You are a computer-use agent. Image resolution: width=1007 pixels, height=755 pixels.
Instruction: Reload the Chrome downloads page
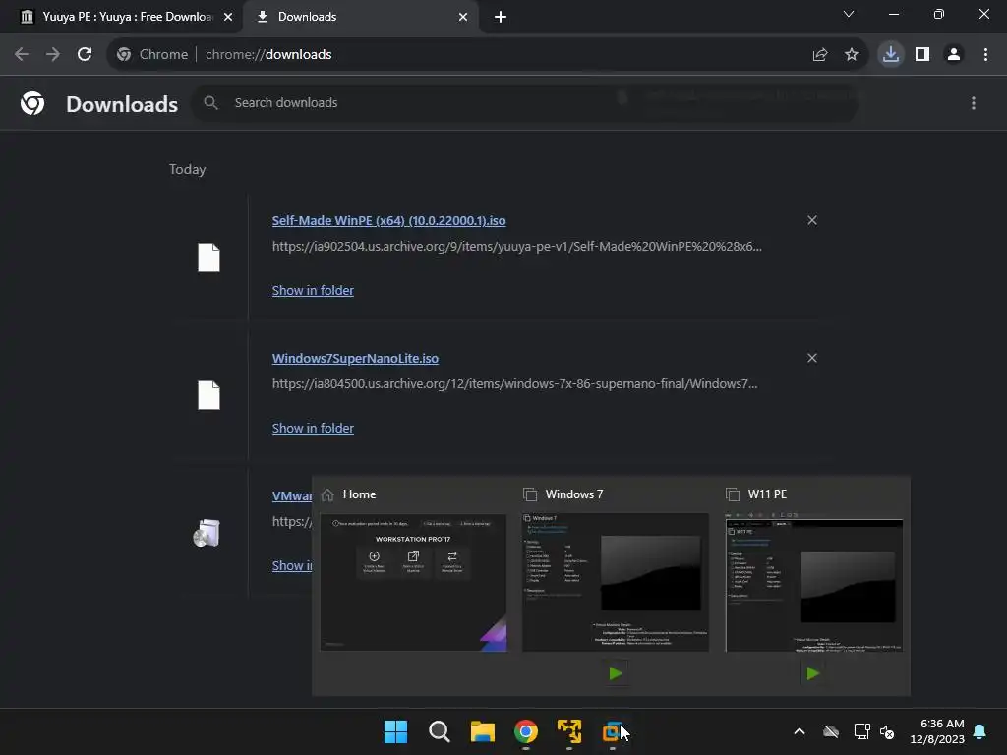pyautogui.click(x=85, y=55)
